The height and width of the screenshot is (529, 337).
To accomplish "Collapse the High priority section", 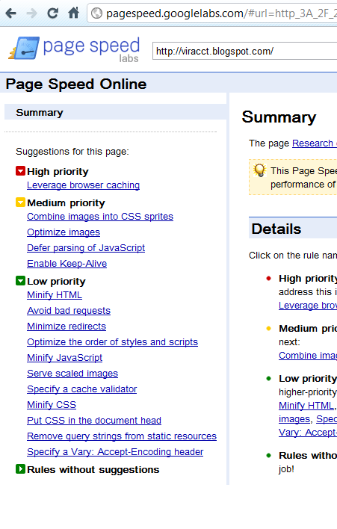I will coord(20,170).
